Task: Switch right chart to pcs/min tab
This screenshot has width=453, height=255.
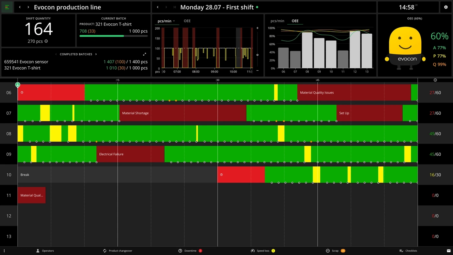Action: tap(277, 21)
